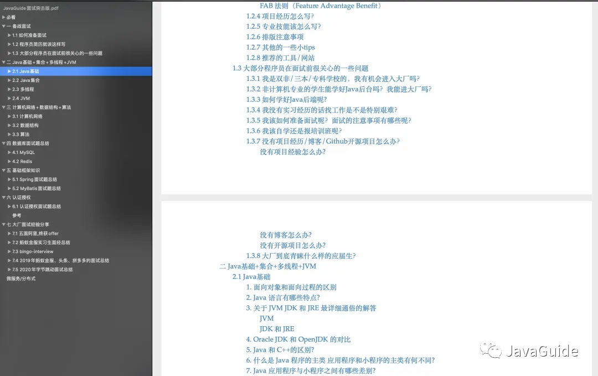Screen dimensions: 598x376
Task: Open link 1.3.1 我是双非/三本/专科学校的
Action: point(333,79)
